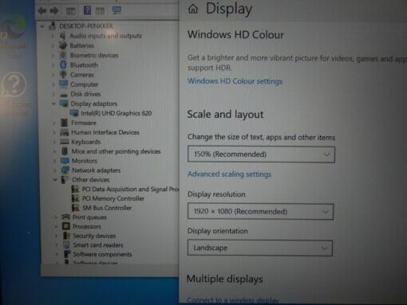Select the Network adapters category icon
This screenshot has width=407, height=305.
tap(65, 170)
